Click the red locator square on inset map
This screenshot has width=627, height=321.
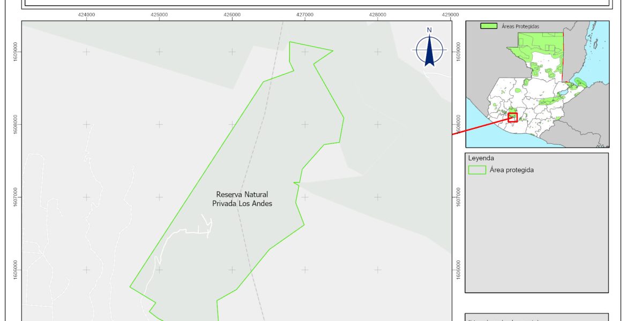coord(512,118)
